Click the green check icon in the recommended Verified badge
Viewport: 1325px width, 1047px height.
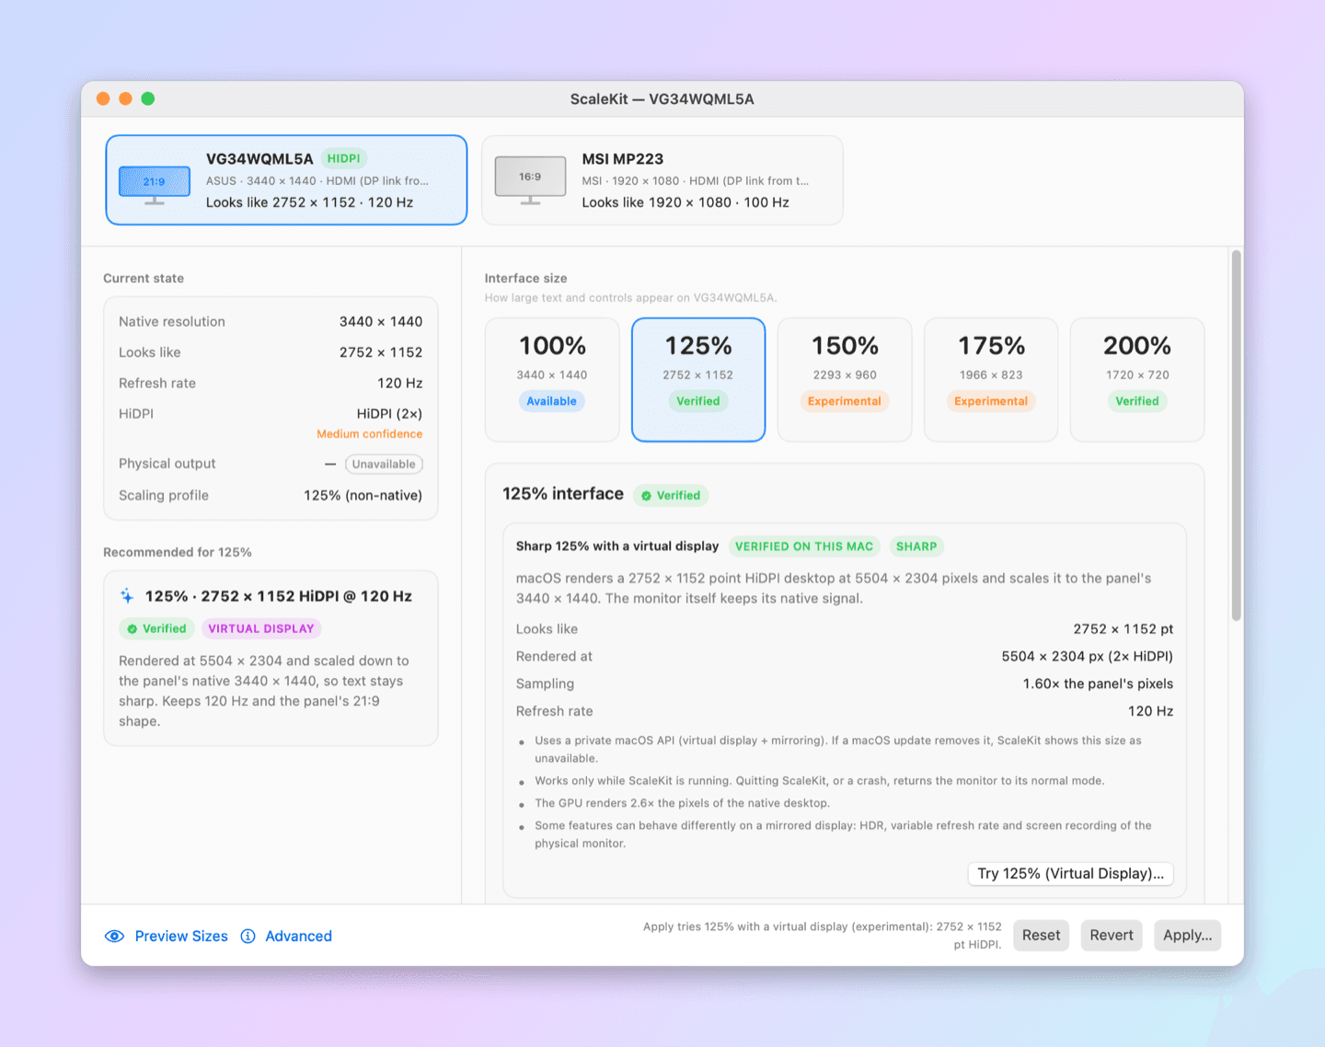(x=132, y=628)
